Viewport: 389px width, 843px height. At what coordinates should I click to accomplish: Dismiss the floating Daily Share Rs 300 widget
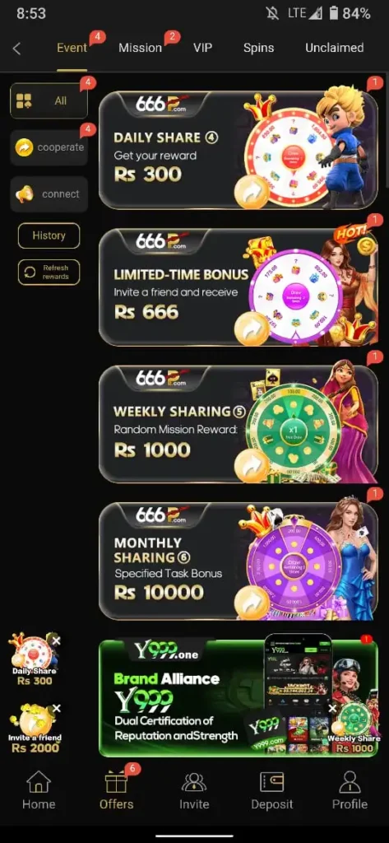point(57,640)
